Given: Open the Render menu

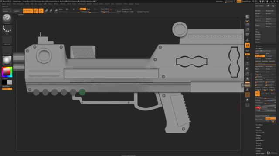Looking at the screenshot, I should pyautogui.click(x=89, y=4).
